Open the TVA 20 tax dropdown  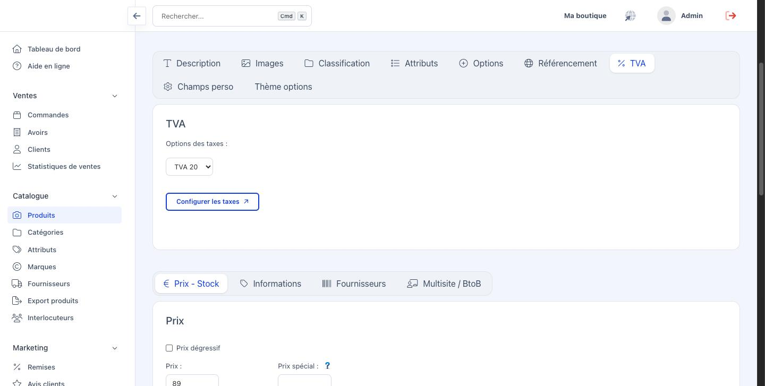[189, 167]
